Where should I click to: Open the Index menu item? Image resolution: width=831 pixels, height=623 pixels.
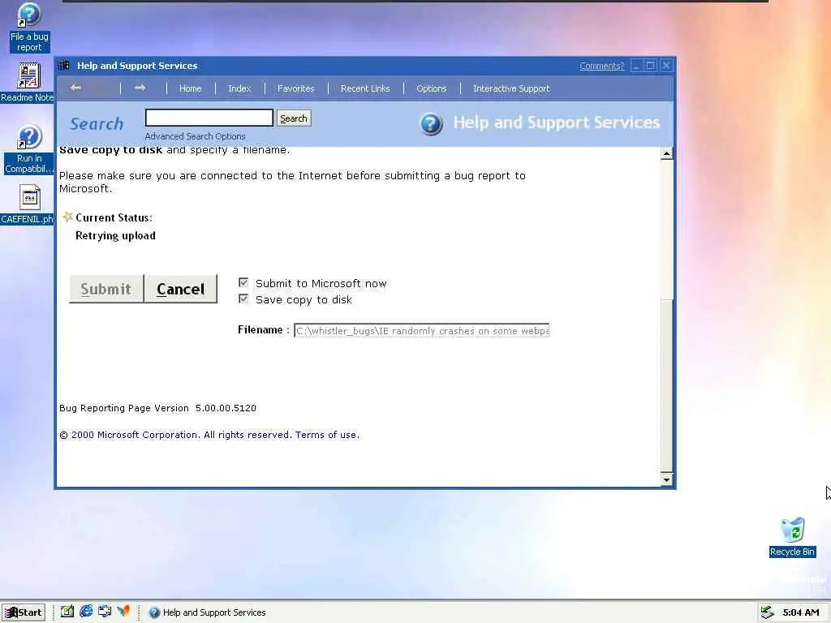[x=239, y=88]
